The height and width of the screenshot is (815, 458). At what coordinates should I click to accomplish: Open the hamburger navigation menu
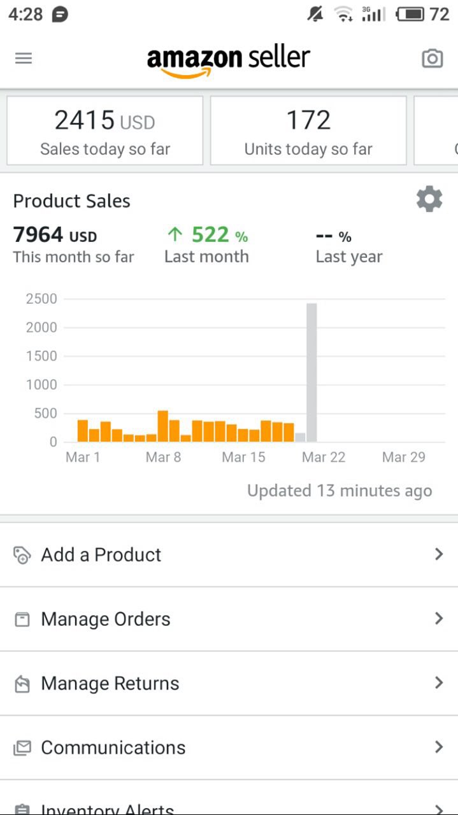click(24, 59)
